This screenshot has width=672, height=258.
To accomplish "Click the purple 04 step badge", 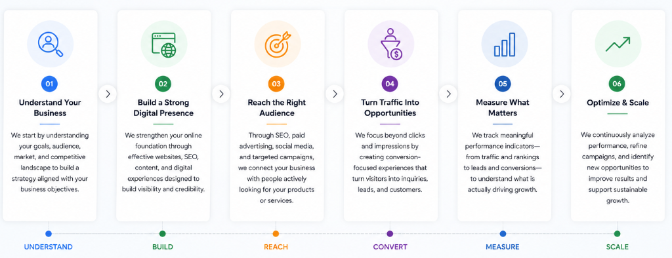I will tap(390, 84).
